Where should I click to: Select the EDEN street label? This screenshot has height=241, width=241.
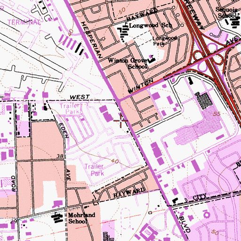64,130
